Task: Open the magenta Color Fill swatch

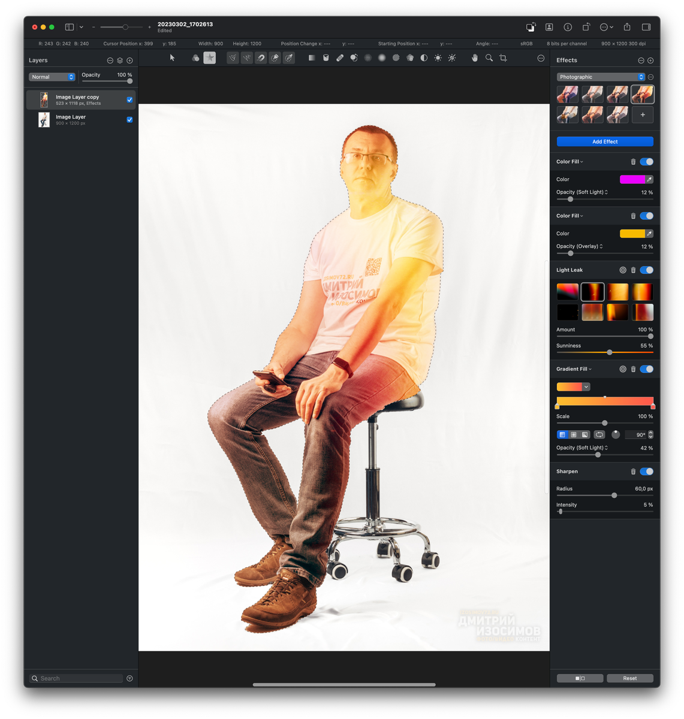Action: pos(632,179)
